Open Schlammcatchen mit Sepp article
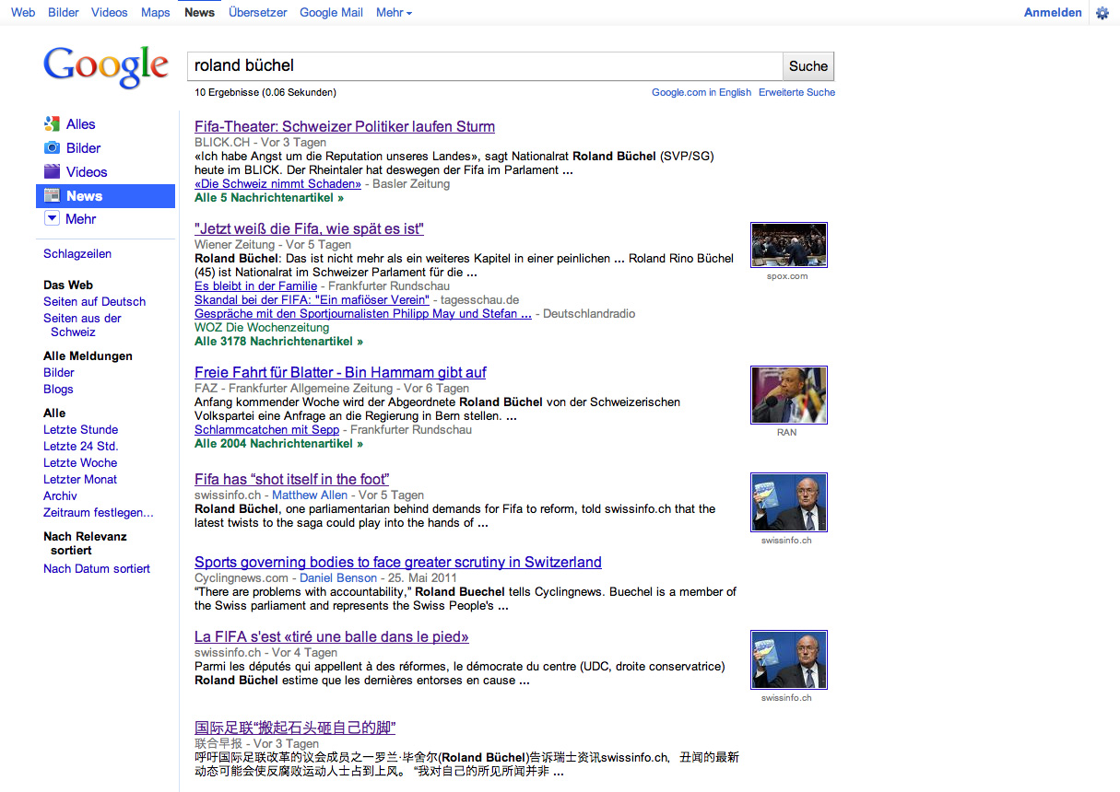Viewport: 1120px width, 792px height. point(266,430)
